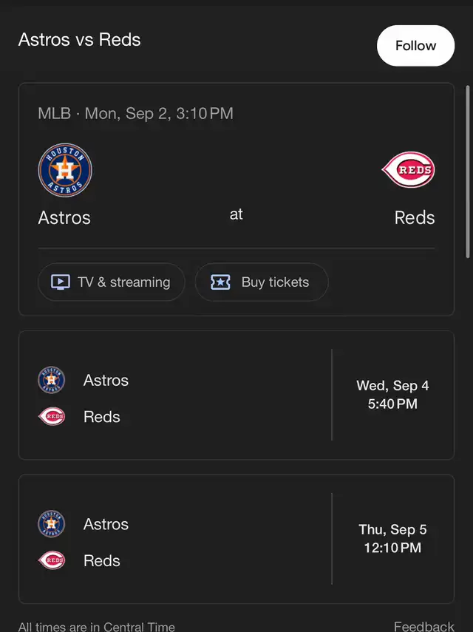Select the Wed, Sep 4 5:40 PM game
This screenshot has height=632, width=473.
tap(236, 395)
